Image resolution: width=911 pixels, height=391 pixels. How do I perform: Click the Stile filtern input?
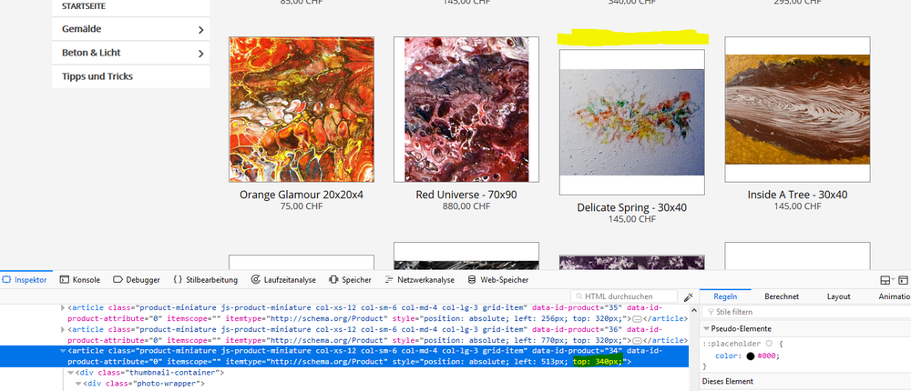point(807,312)
